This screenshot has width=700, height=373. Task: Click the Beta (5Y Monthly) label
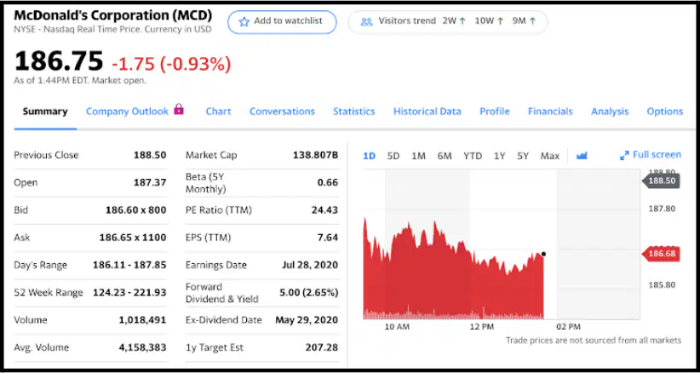pyautogui.click(x=206, y=183)
